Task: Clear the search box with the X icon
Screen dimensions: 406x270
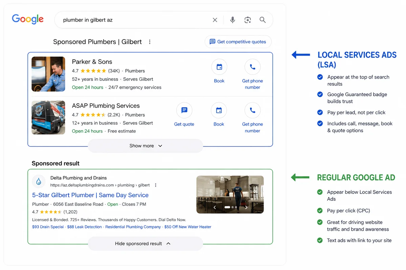Action: pyautogui.click(x=215, y=20)
